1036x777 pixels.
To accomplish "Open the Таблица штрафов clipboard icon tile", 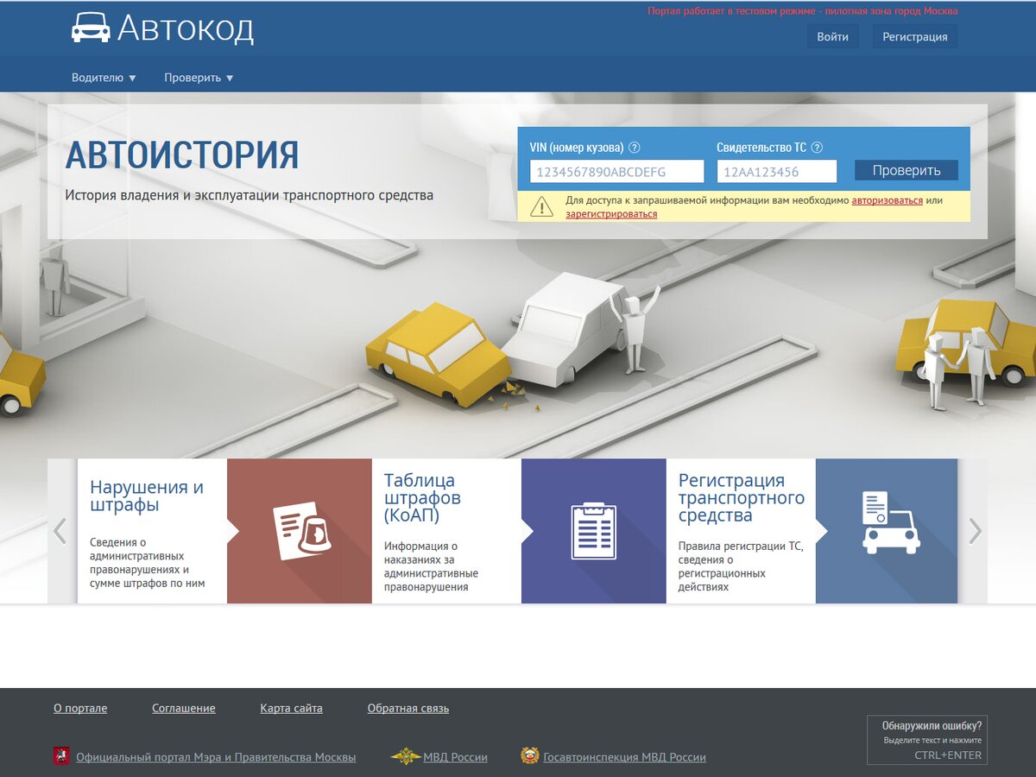I will 593,531.
